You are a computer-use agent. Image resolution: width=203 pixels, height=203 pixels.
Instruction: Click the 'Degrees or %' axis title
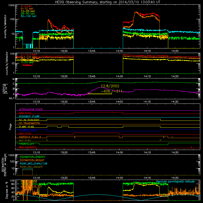(x=7, y=190)
